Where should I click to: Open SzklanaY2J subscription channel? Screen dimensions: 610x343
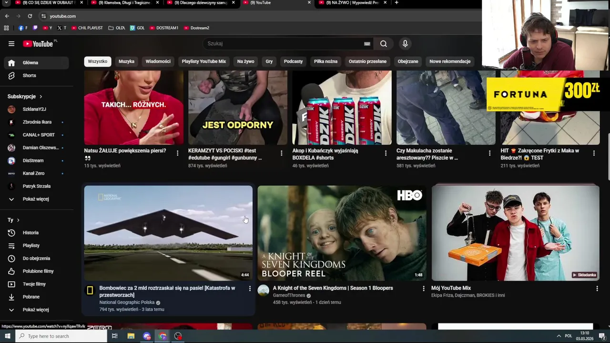36,110
